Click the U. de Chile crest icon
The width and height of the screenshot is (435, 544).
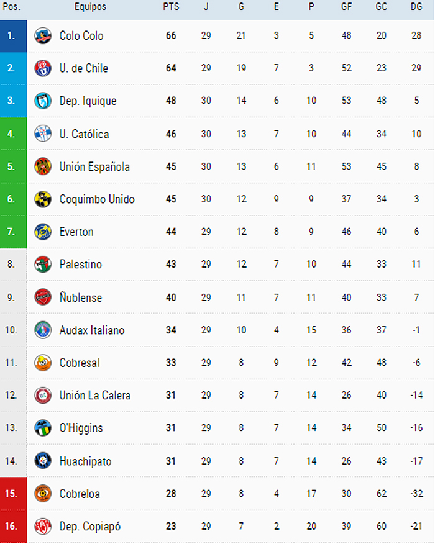coord(43,68)
